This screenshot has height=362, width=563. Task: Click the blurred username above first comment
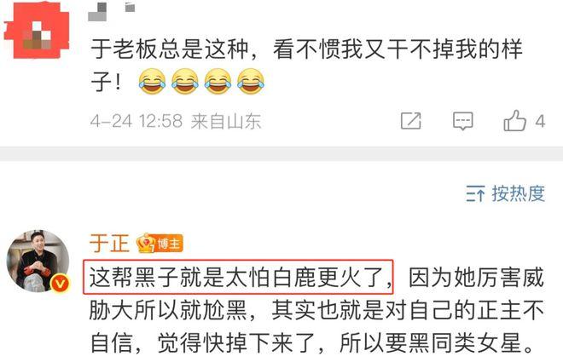tap(111, 11)
